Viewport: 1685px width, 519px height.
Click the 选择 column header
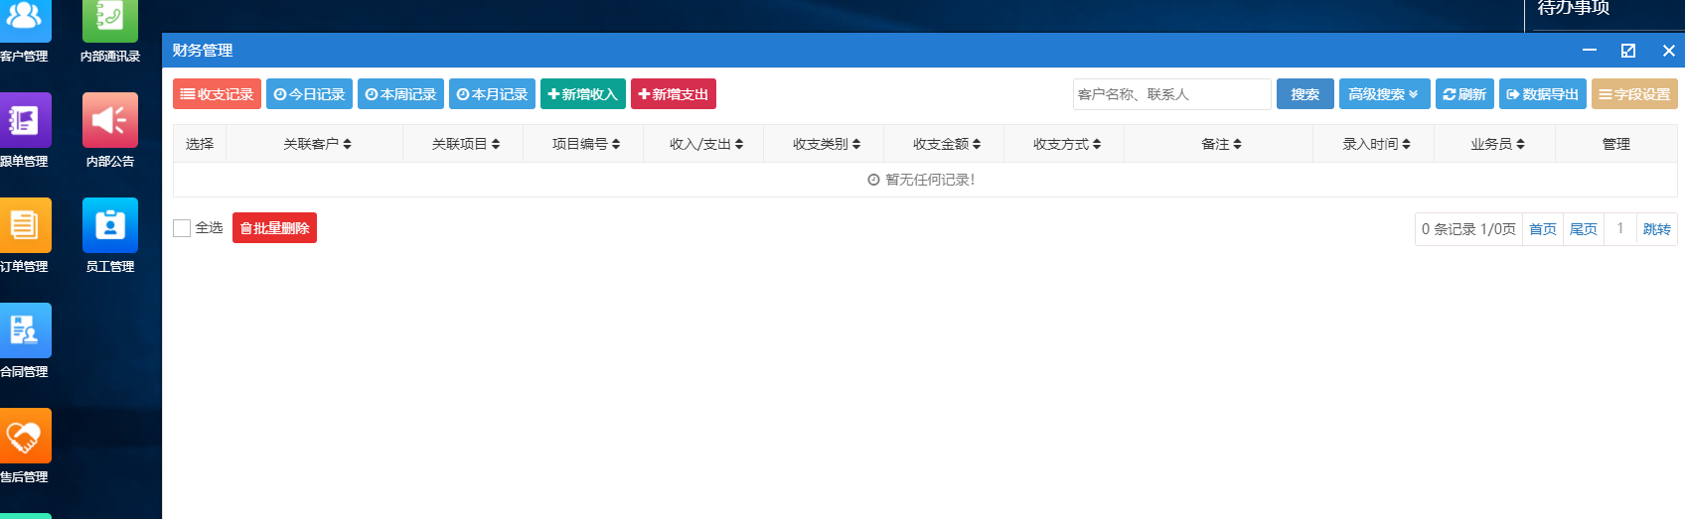[200, 144]
